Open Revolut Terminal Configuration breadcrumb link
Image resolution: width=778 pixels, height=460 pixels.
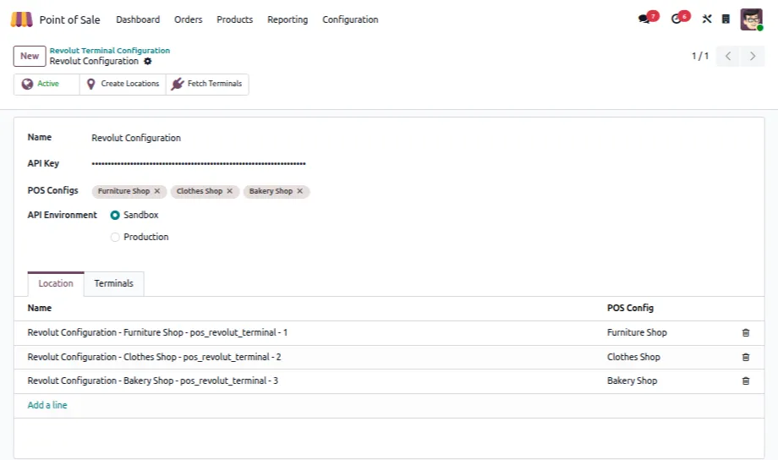[110, 51]
